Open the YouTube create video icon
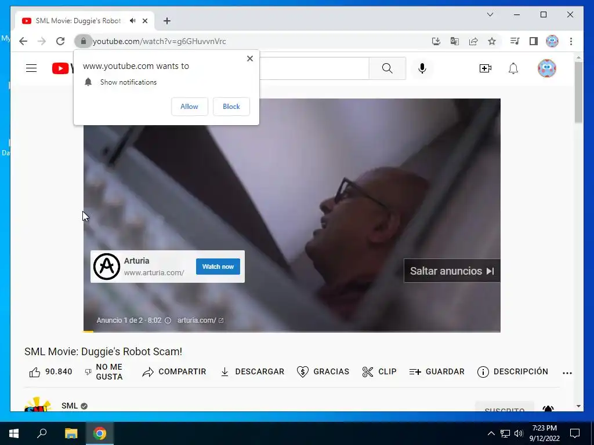This screenshot has height=445, width=594. coord(486,68)
